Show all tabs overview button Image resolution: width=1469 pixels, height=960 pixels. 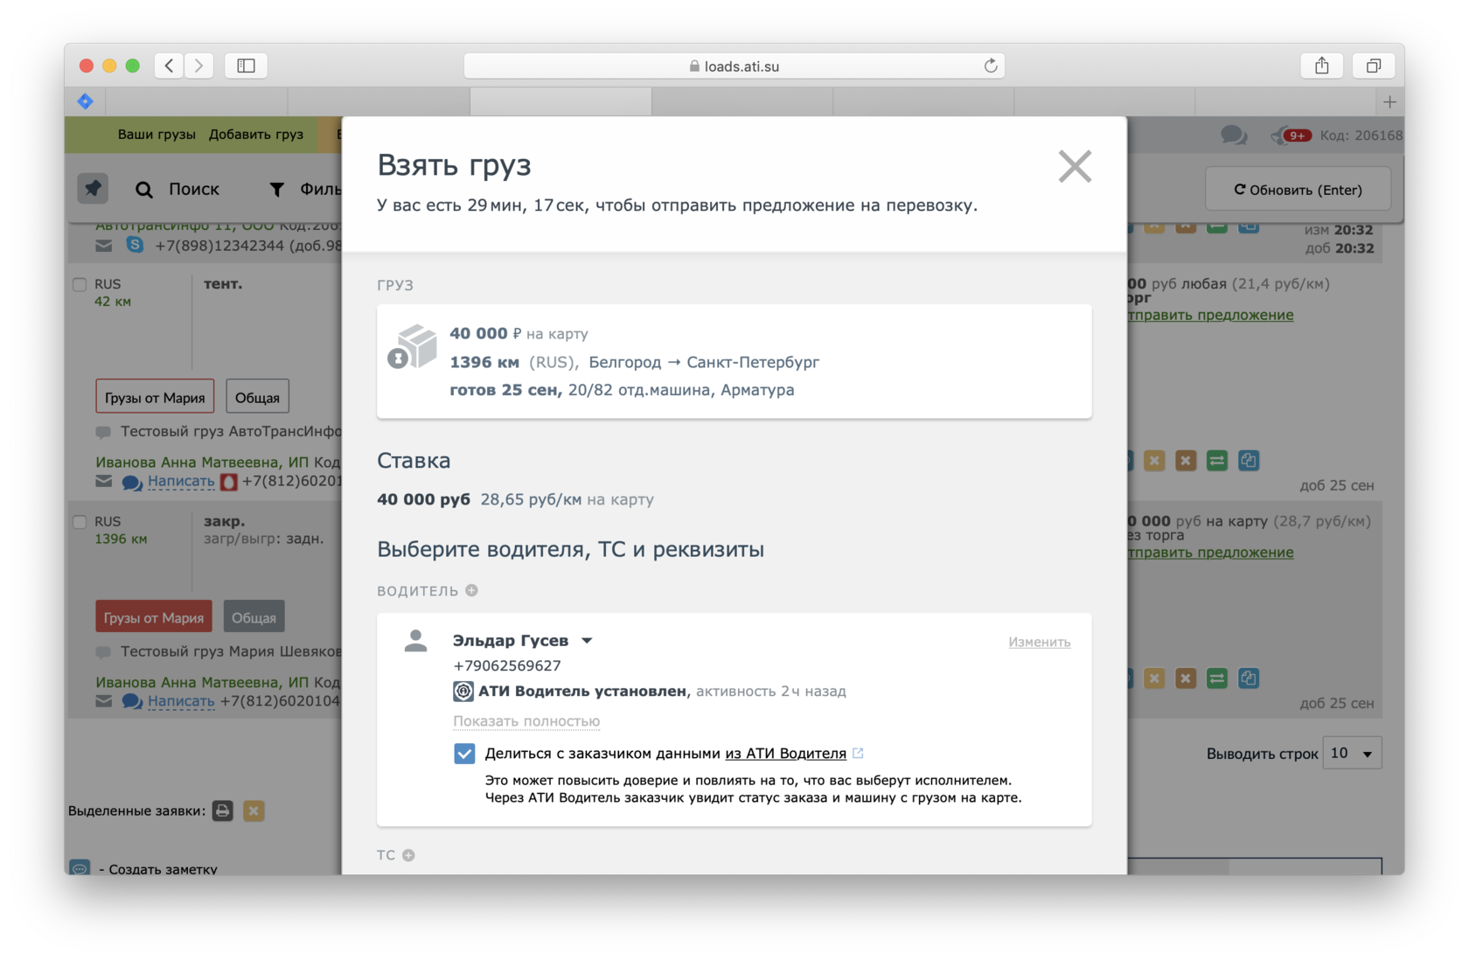coord(1374,66)
